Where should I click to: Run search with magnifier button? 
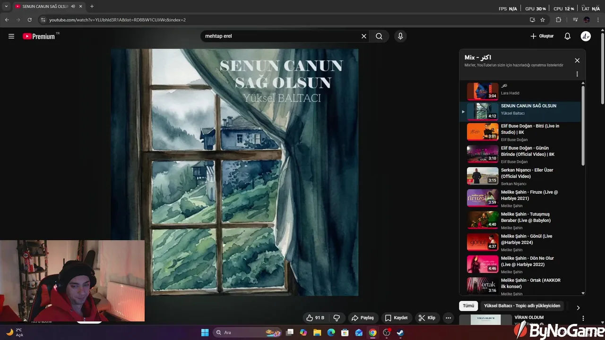[x=379, y=36]
